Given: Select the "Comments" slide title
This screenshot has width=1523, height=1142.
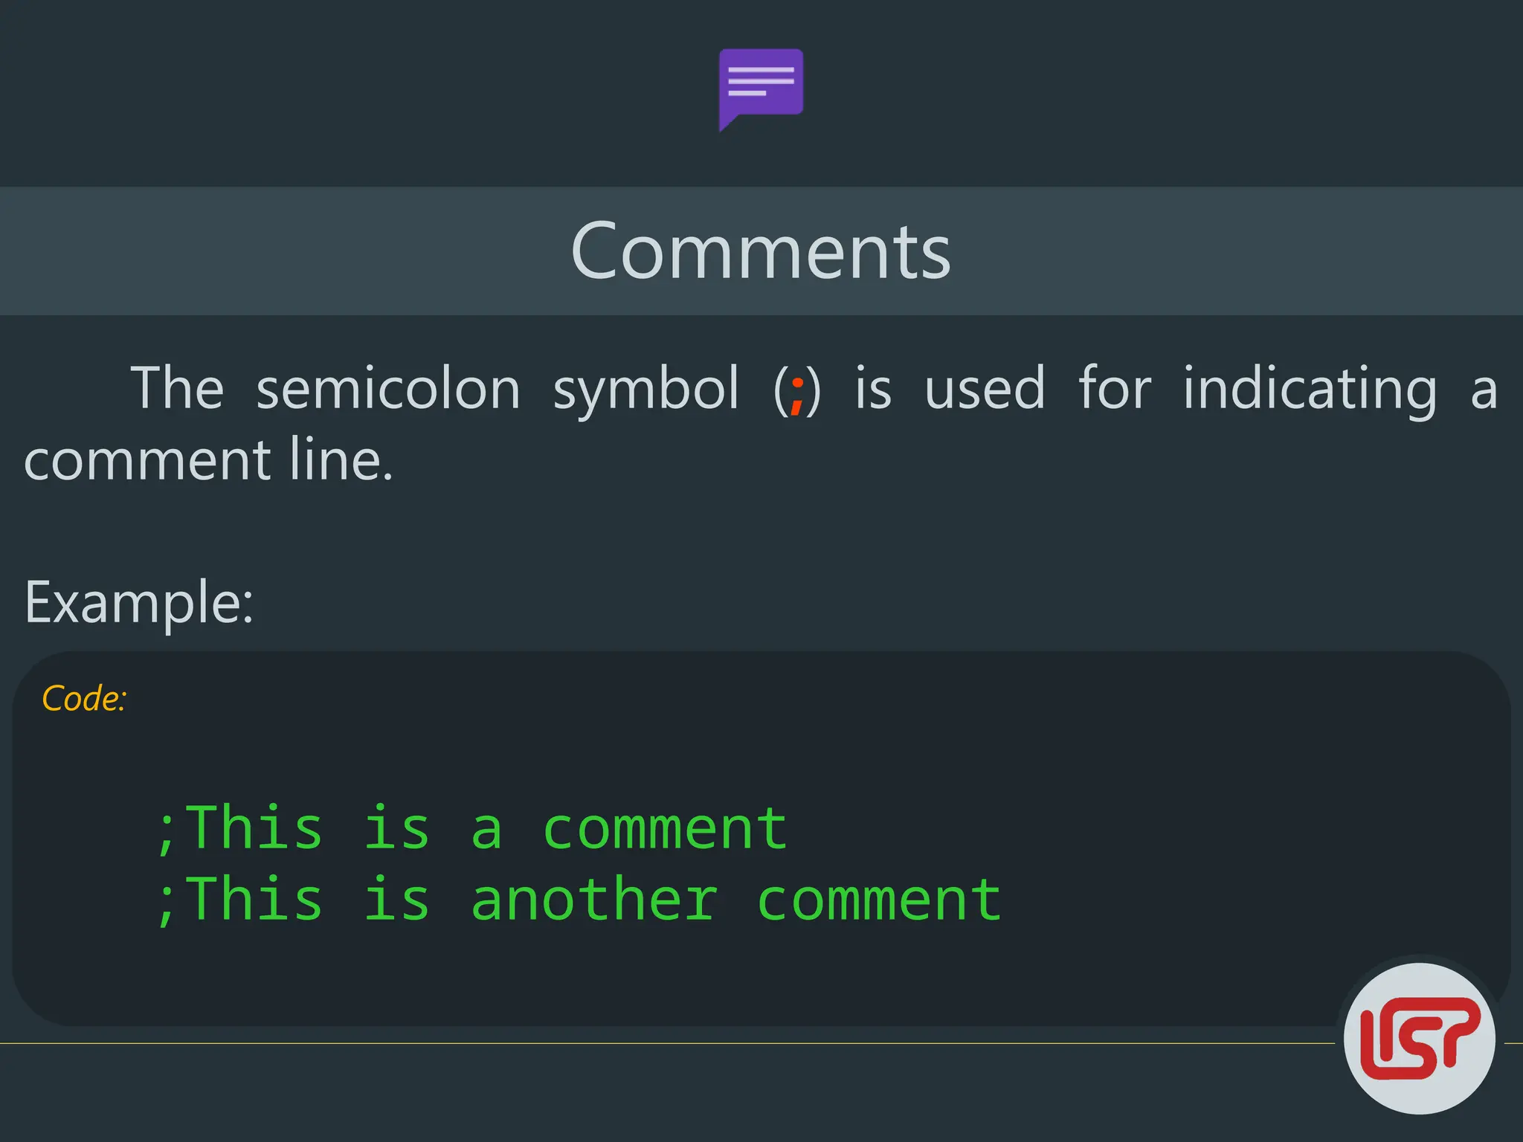Looking at the screenshot, I should (761, 251).
